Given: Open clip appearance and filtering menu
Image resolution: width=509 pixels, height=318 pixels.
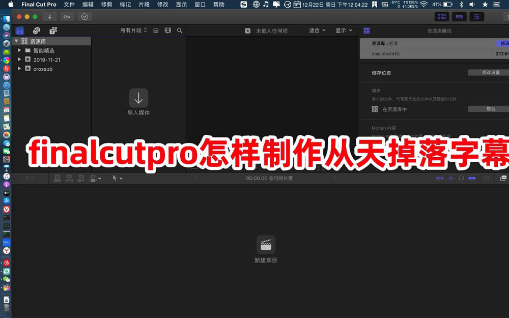Looking at the screenshot, I should click(x=167, y=31).
